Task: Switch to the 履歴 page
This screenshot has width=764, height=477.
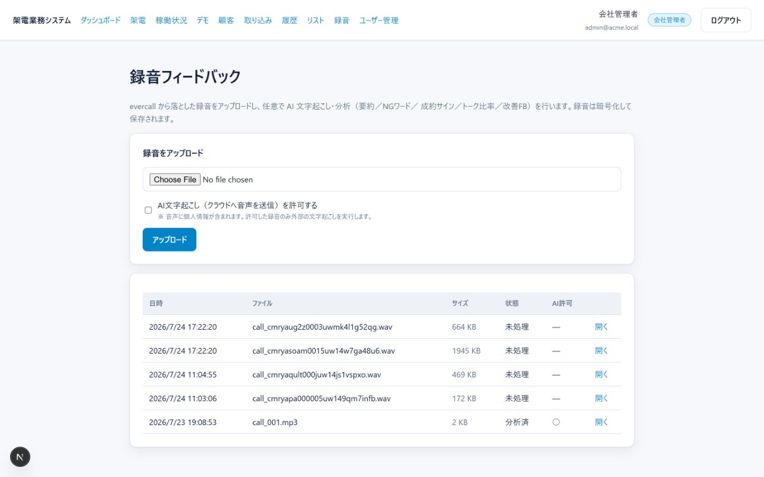Action: [289, 20]
